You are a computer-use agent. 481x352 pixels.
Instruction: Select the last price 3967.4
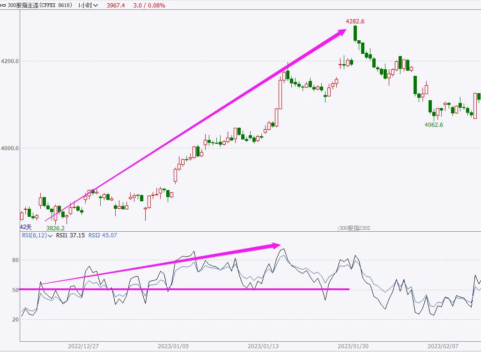(x=116, y=6)
